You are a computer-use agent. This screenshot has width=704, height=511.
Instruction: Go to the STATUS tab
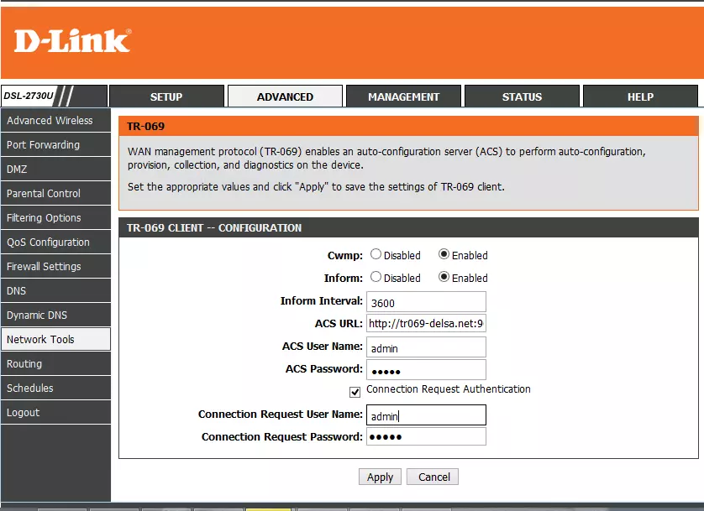[x=523, y=96]
